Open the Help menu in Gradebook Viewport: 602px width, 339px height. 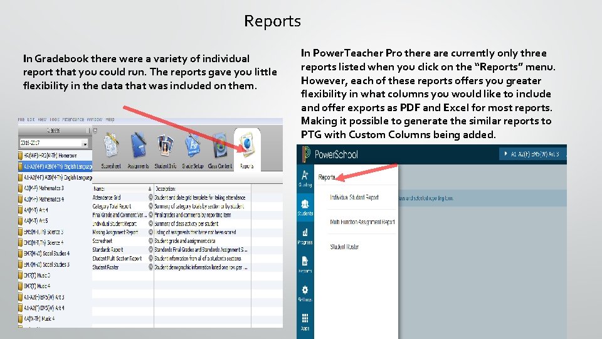click(110, 119)
